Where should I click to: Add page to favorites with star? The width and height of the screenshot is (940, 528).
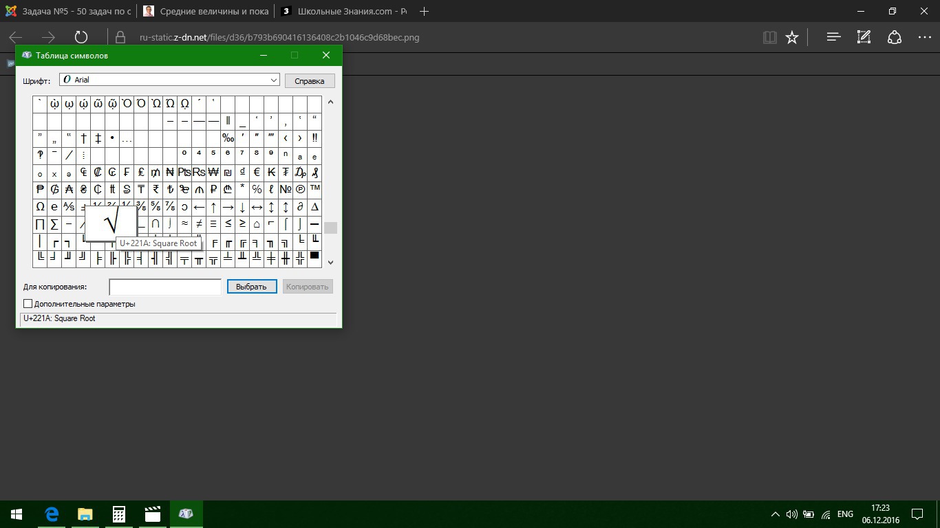tap(792, 38)
